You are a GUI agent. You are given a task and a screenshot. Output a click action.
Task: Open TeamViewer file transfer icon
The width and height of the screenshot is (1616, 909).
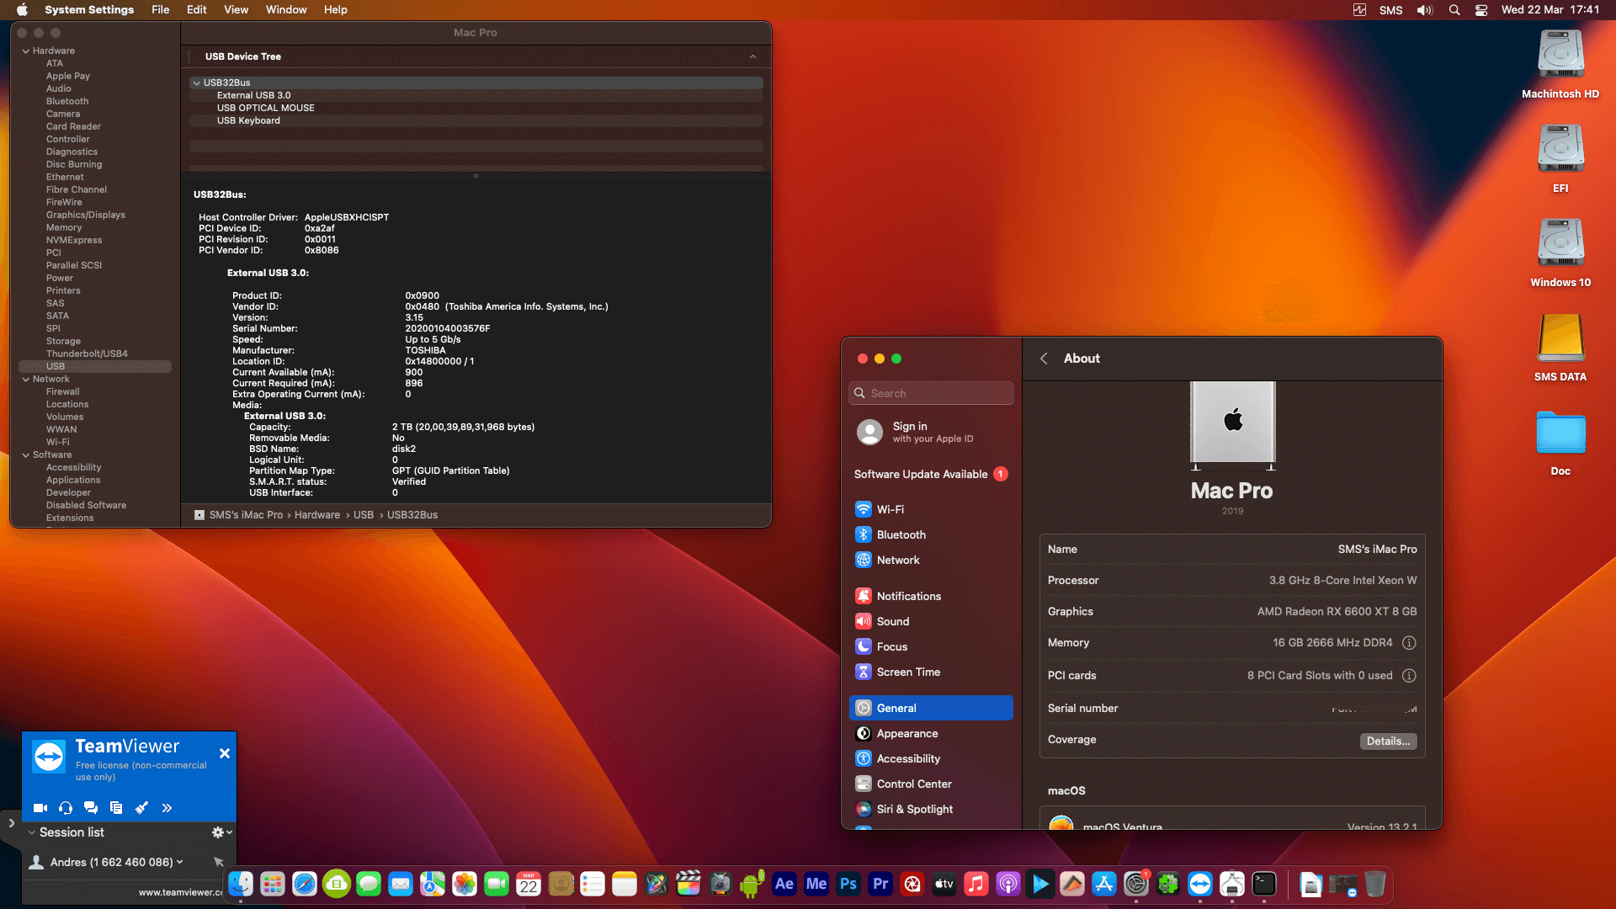click(x=116, y=808)
